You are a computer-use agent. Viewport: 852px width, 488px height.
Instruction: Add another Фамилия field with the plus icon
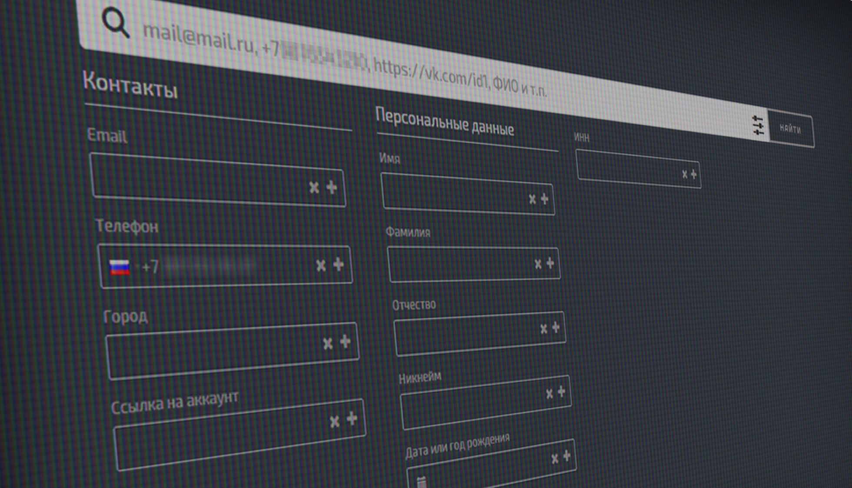point(550,263)
